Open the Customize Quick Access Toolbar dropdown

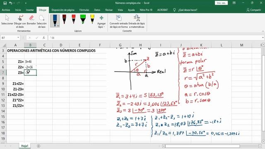click(x=26, y=3)
